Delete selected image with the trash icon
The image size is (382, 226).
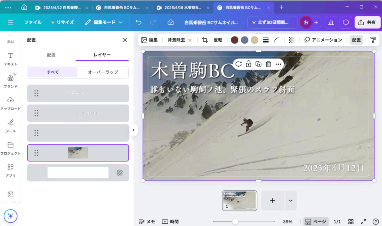[268, 64]
